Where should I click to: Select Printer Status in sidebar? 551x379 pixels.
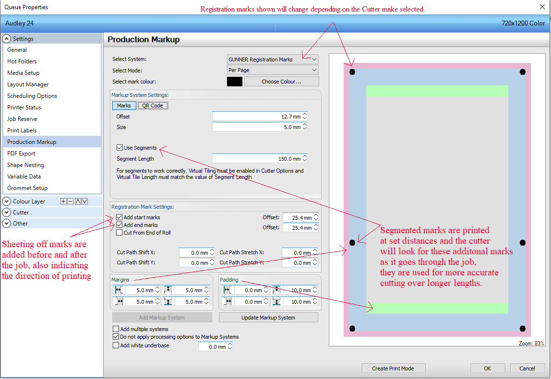pyautogui.click(x=52, y=107)
